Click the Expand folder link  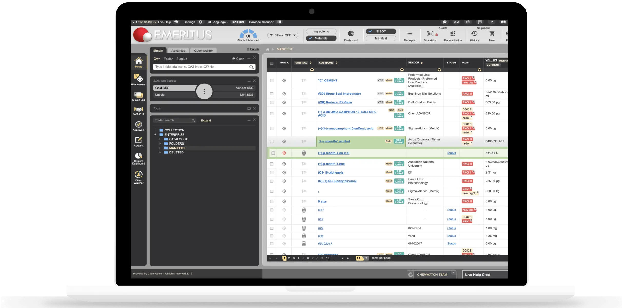pos(206,120)
